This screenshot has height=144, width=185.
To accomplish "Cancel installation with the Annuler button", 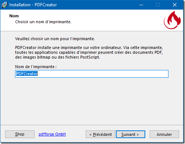I will [164, 134].
